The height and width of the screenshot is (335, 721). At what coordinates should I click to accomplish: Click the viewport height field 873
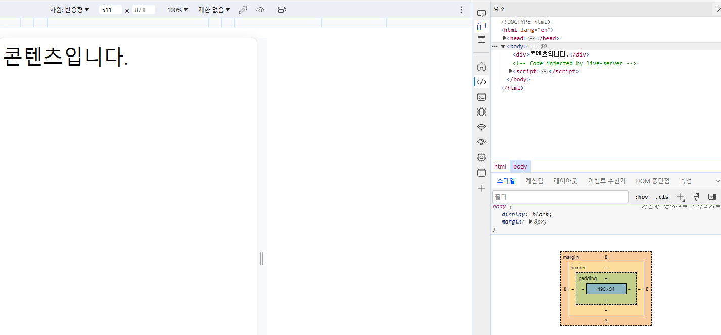143,10
